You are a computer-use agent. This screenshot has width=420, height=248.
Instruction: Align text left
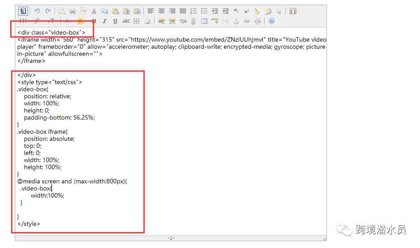pyautogui.click(x=151, y=11)
